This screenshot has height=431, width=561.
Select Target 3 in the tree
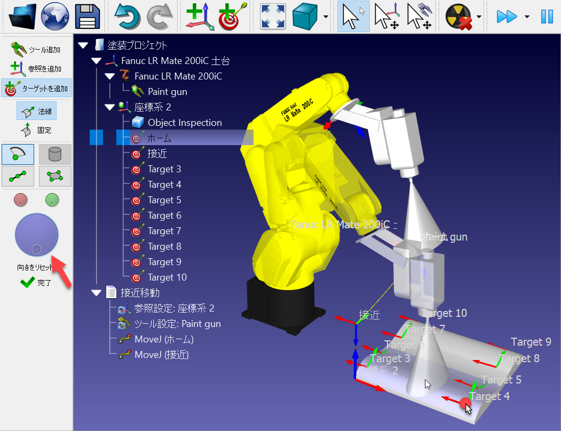click(164, 169)
